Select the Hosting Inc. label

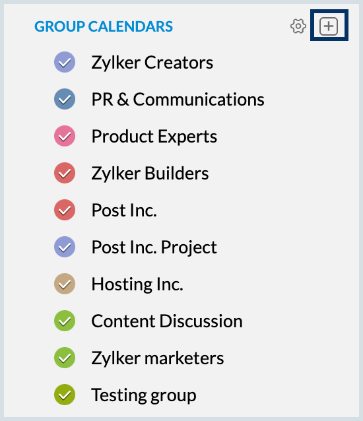point(137,284)
